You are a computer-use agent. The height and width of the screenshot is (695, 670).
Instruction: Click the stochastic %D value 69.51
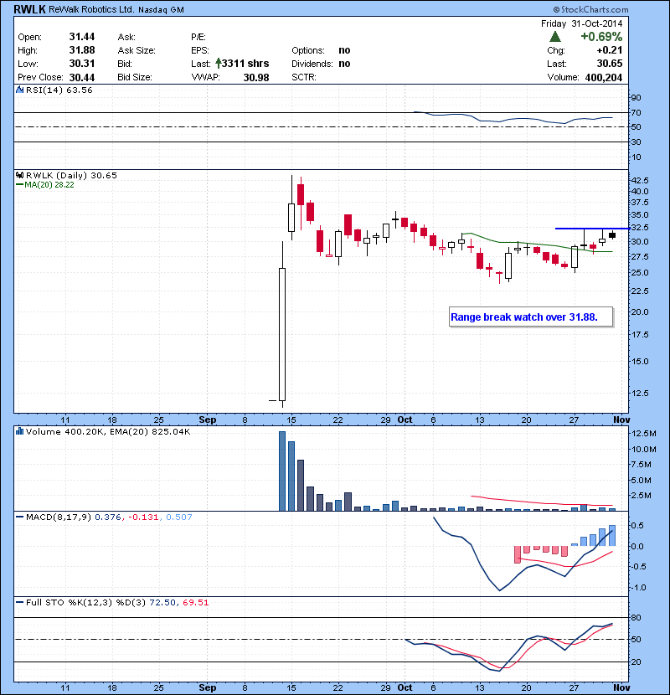pos(195,602)
